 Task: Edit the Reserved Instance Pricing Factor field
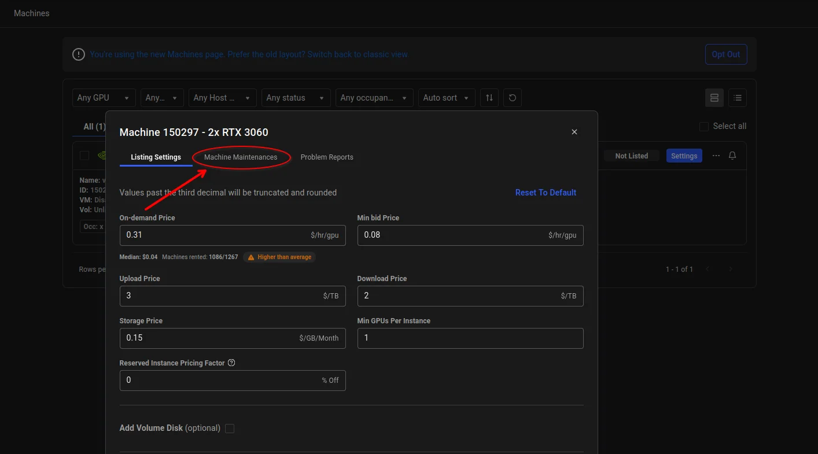click(x=233, y=380)
